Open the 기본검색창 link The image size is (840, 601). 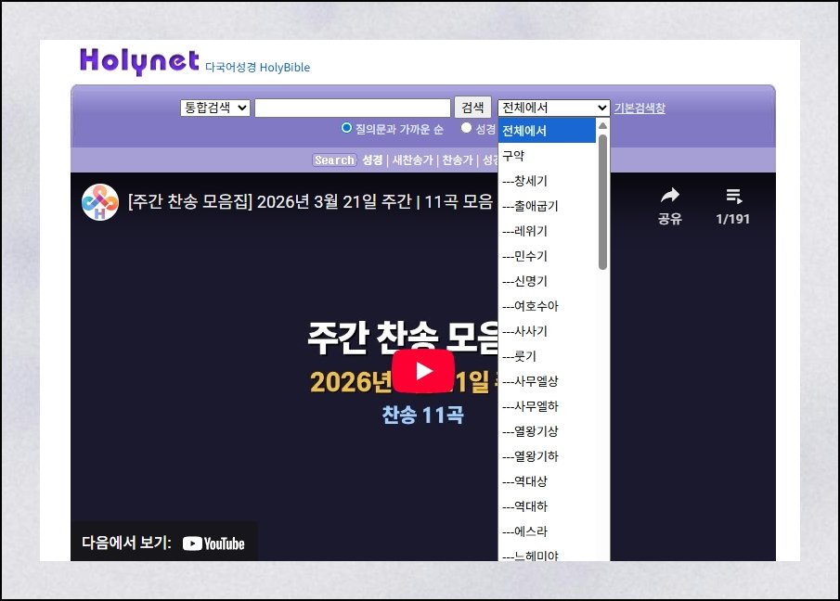[x=640, y=109]
